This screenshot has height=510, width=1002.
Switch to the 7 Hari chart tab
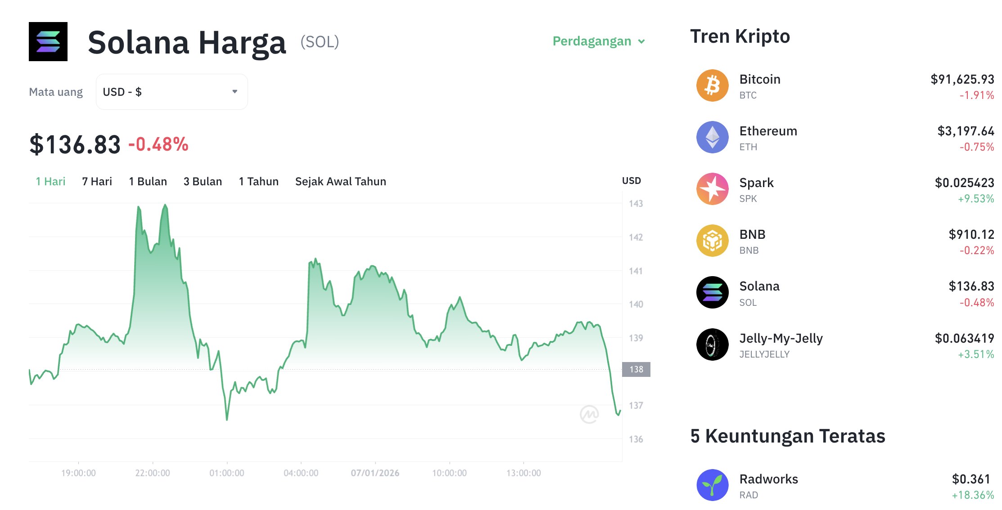(96, 181)
